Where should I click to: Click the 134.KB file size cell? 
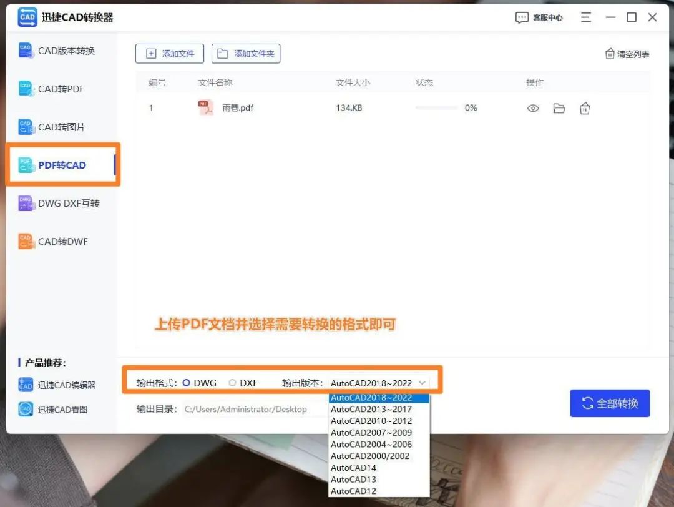[349, 108]
